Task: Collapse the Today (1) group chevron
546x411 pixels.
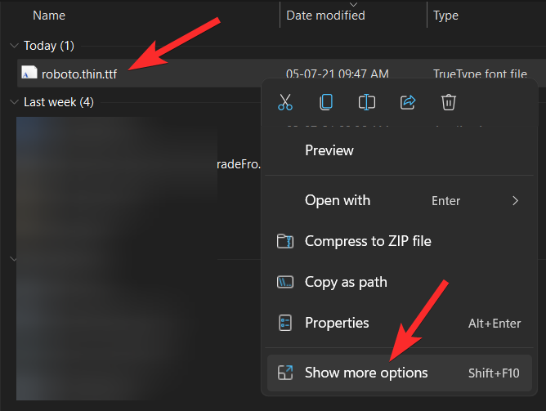Action: click(13, 47)
